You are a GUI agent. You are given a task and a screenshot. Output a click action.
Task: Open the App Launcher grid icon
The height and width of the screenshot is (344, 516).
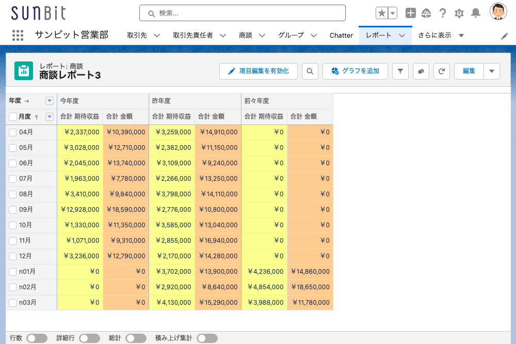pyautogui.click(x=18, y=35)
